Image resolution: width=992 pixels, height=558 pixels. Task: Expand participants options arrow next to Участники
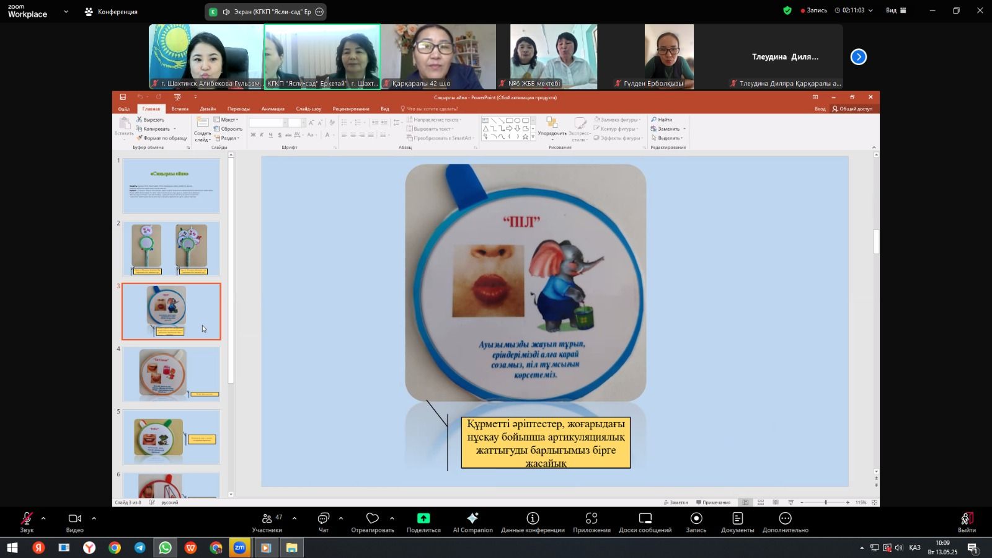(x=294, y=518)
